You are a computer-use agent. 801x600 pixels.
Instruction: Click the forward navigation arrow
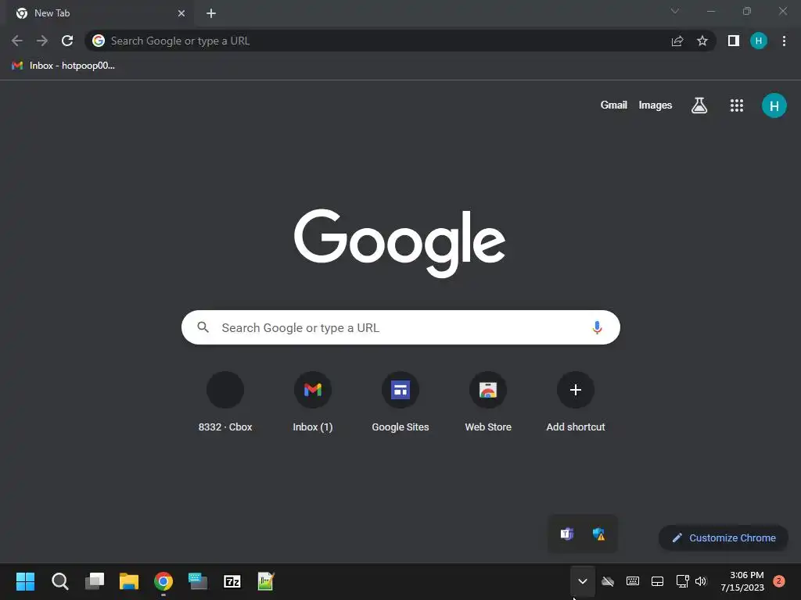[42, 41]
